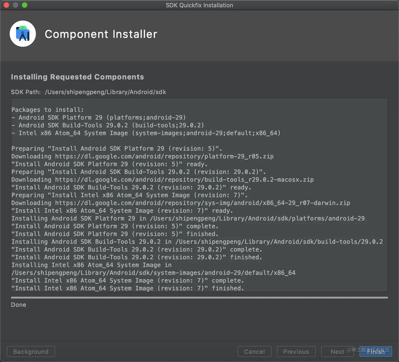Click the build-tools_r29.0.2-macosx.zip download line

pos(163,180)
